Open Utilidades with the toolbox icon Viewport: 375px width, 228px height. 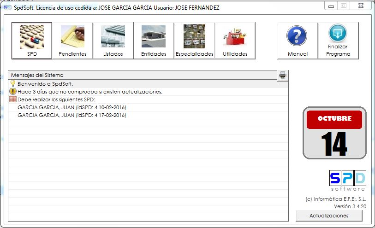(x=235, y=41)
